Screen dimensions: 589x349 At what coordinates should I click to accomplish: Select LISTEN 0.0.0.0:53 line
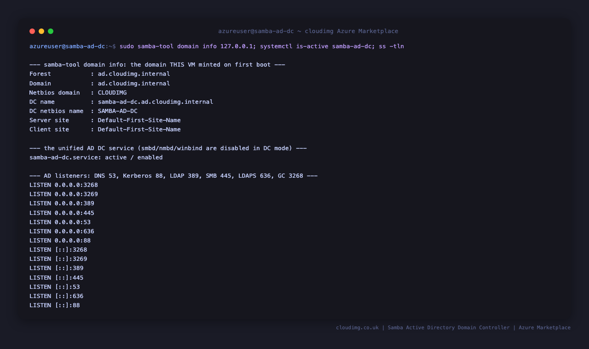(x=60, y=222)
